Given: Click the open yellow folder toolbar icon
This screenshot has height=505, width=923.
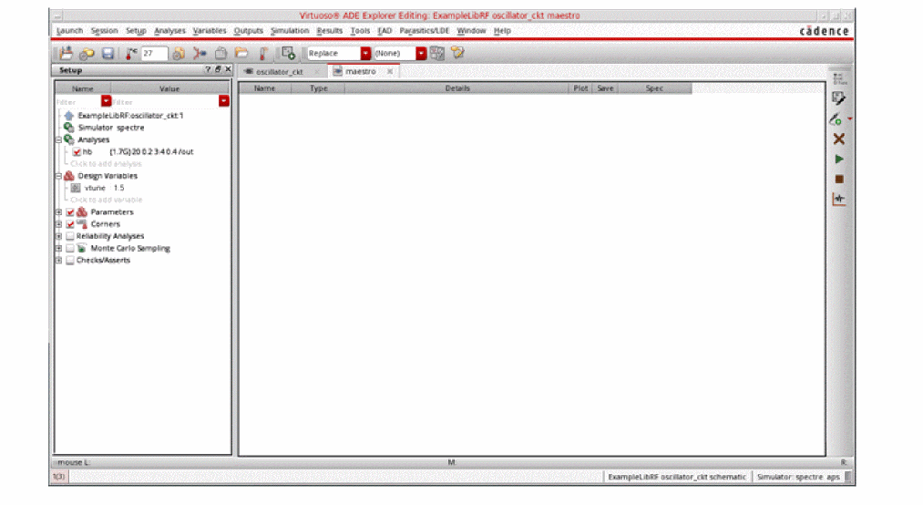Looking at the screenshot, I should (241, 54).
